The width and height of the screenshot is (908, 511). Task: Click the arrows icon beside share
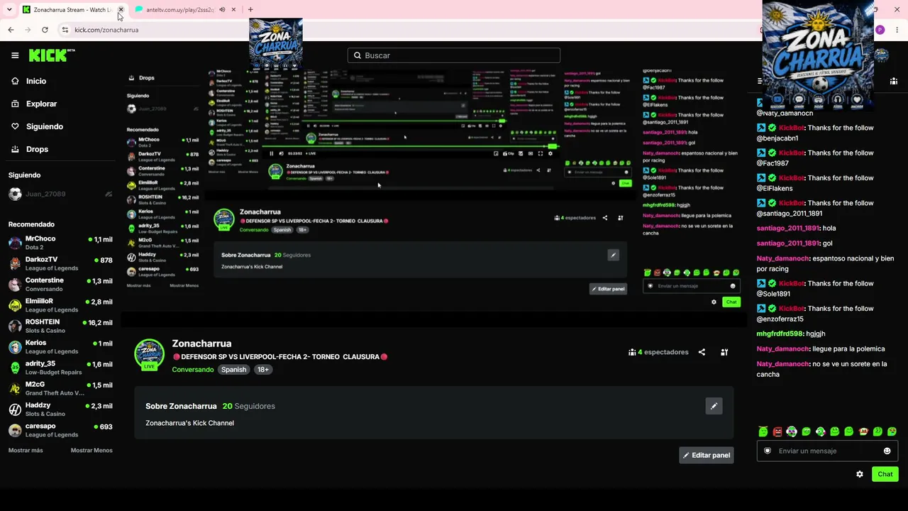(x=724, y=352)
